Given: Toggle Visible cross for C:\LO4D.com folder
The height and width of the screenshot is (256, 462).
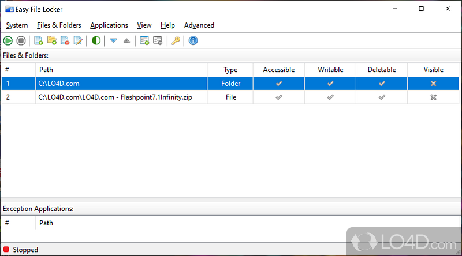Looking at the screenshot, I should [434, 84].
